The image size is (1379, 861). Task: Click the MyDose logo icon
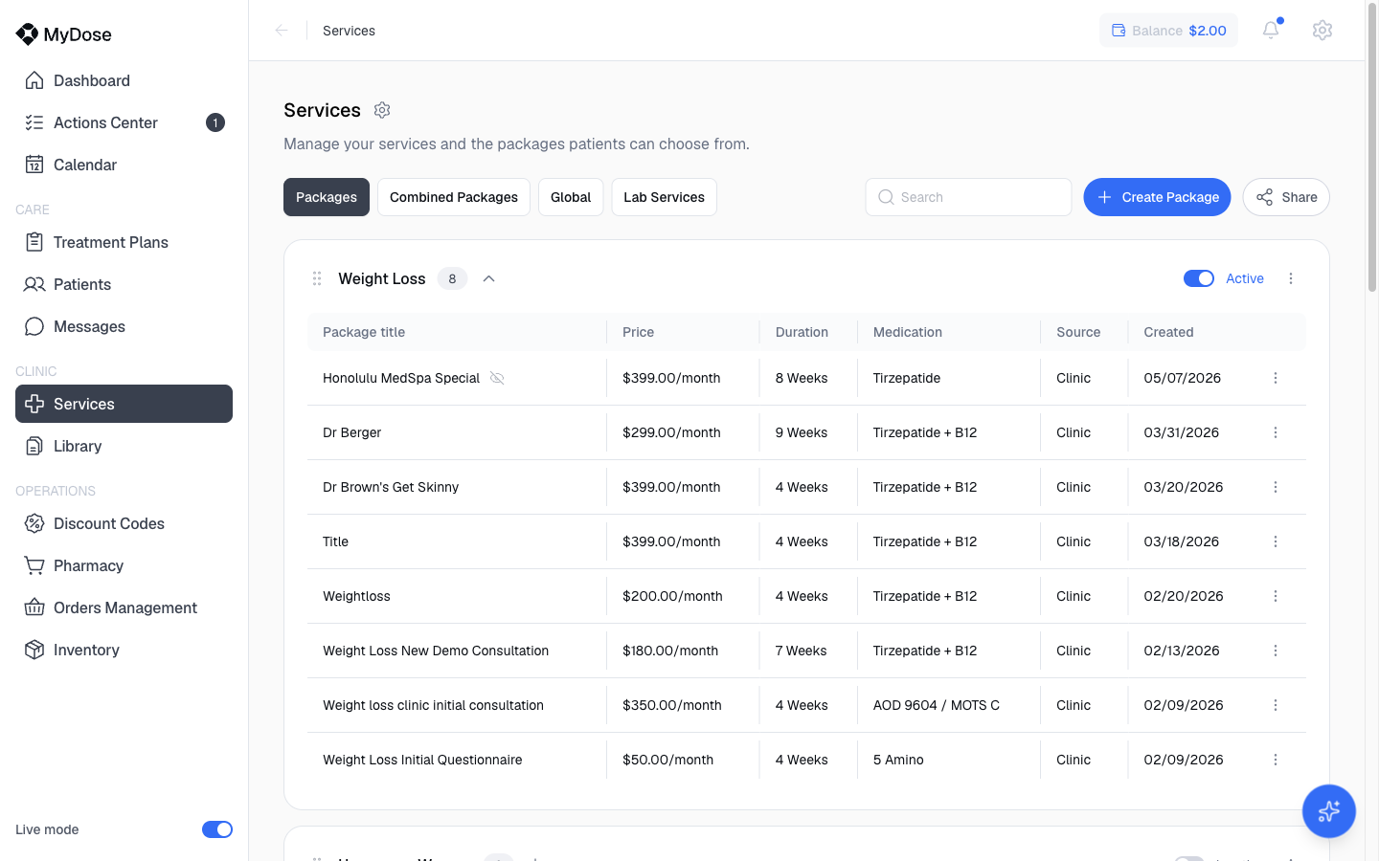click(27, 34)
